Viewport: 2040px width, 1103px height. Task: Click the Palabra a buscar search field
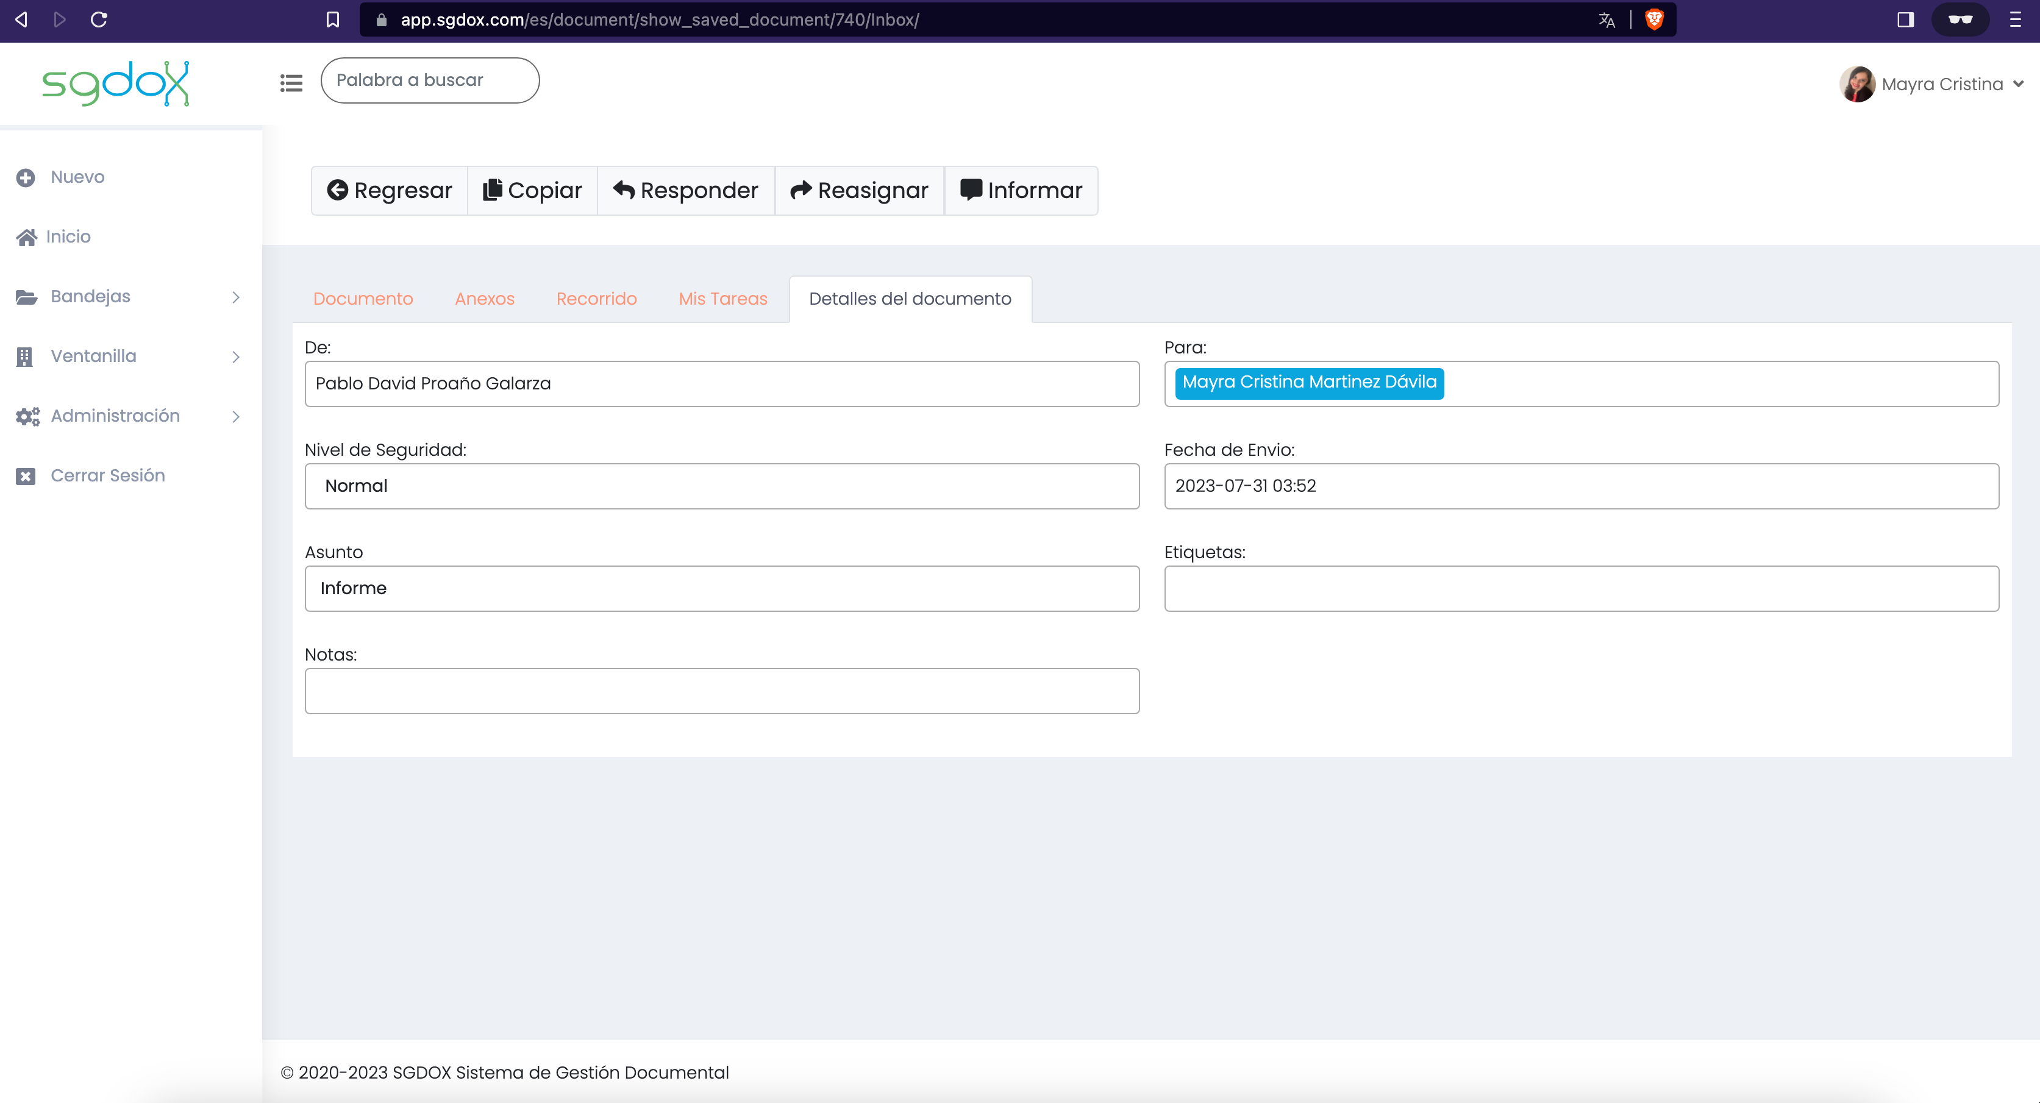pyautogui.click(x=430, y=80)
